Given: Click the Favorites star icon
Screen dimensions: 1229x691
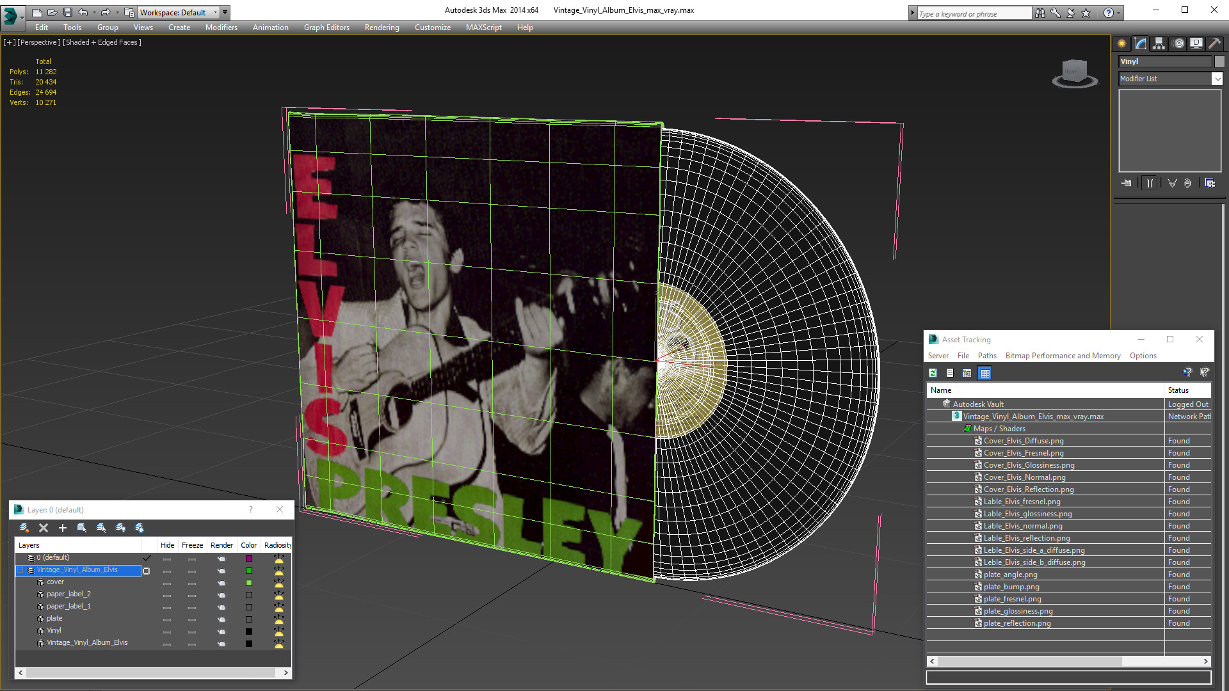Looking at the screenshot, I should pos(1086,13).
